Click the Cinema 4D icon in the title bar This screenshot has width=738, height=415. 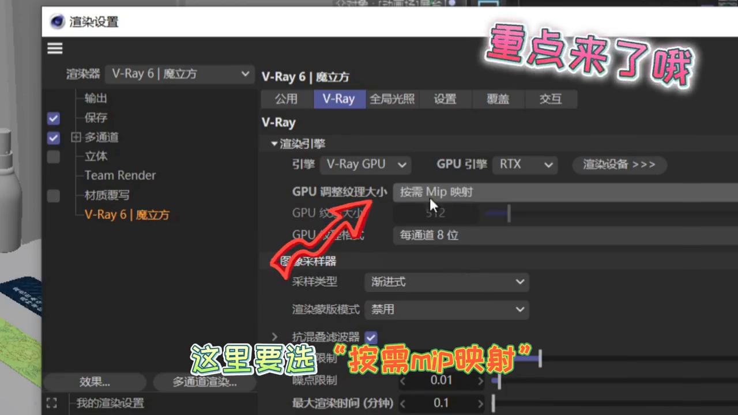57,21
